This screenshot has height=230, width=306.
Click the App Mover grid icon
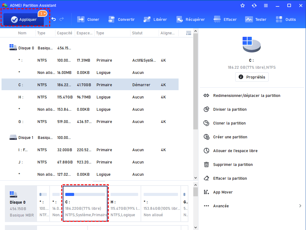(x=206, y=192)
